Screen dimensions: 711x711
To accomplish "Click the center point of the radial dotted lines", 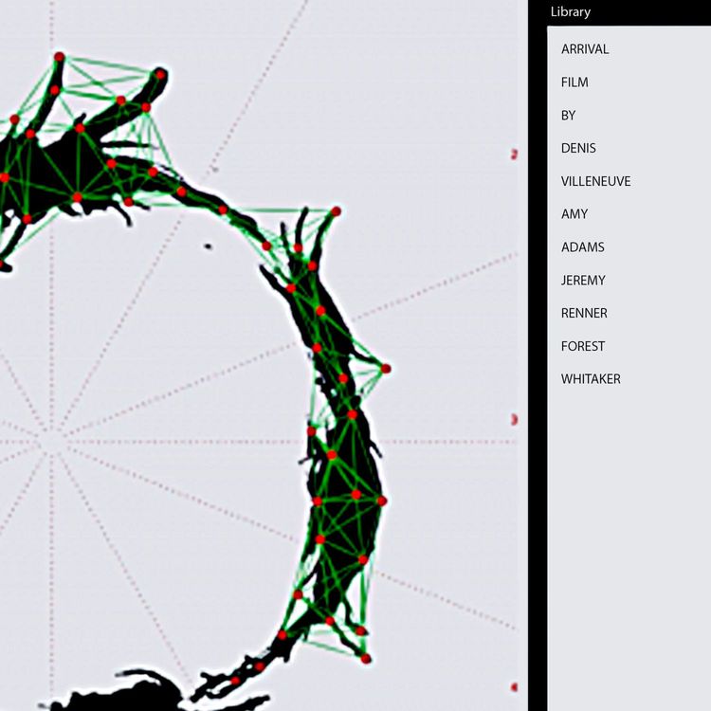I will point(49,442).
